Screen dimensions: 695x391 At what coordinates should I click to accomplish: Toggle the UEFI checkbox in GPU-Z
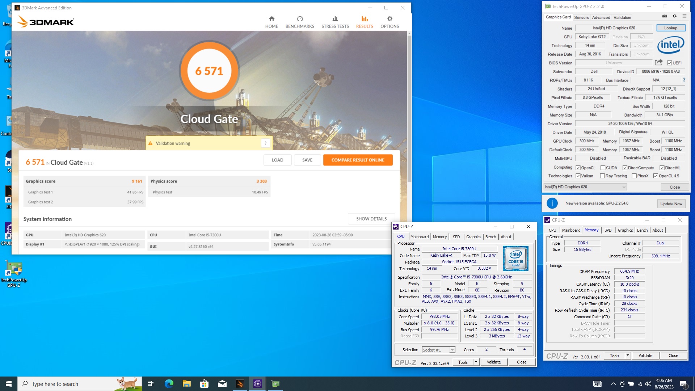670,63
